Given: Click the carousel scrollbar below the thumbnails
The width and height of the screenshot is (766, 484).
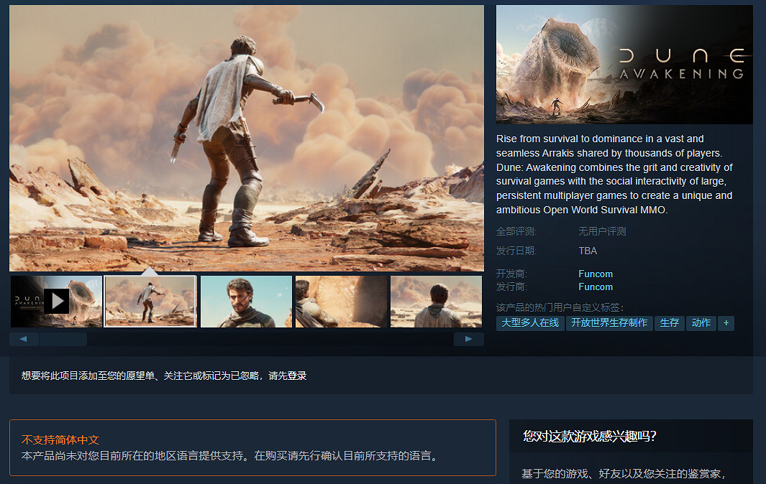Looking at the screenshot, I should (65, 338).
